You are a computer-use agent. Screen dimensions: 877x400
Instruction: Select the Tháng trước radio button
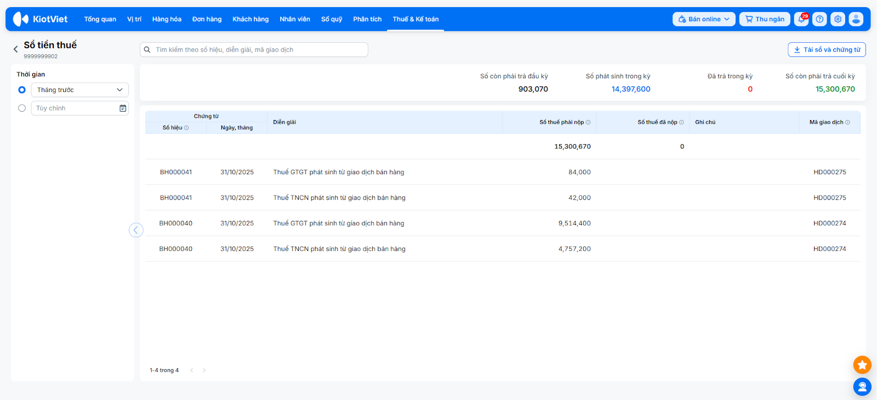(x=22, y=90)
